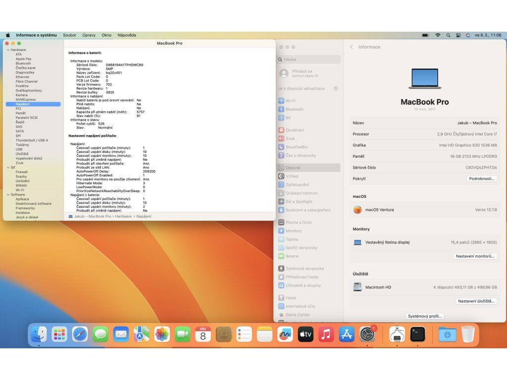Click the Terminal icon in Dock
Screen dimensions: 507x380
tap(417, 334)
